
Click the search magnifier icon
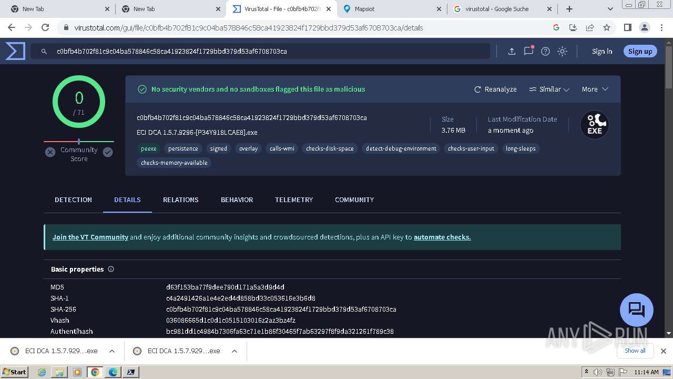point(44,51)
